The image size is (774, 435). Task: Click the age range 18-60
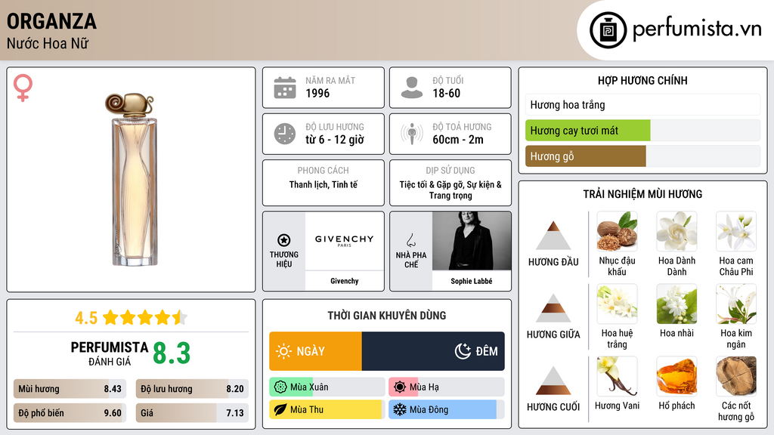(446, 93)
